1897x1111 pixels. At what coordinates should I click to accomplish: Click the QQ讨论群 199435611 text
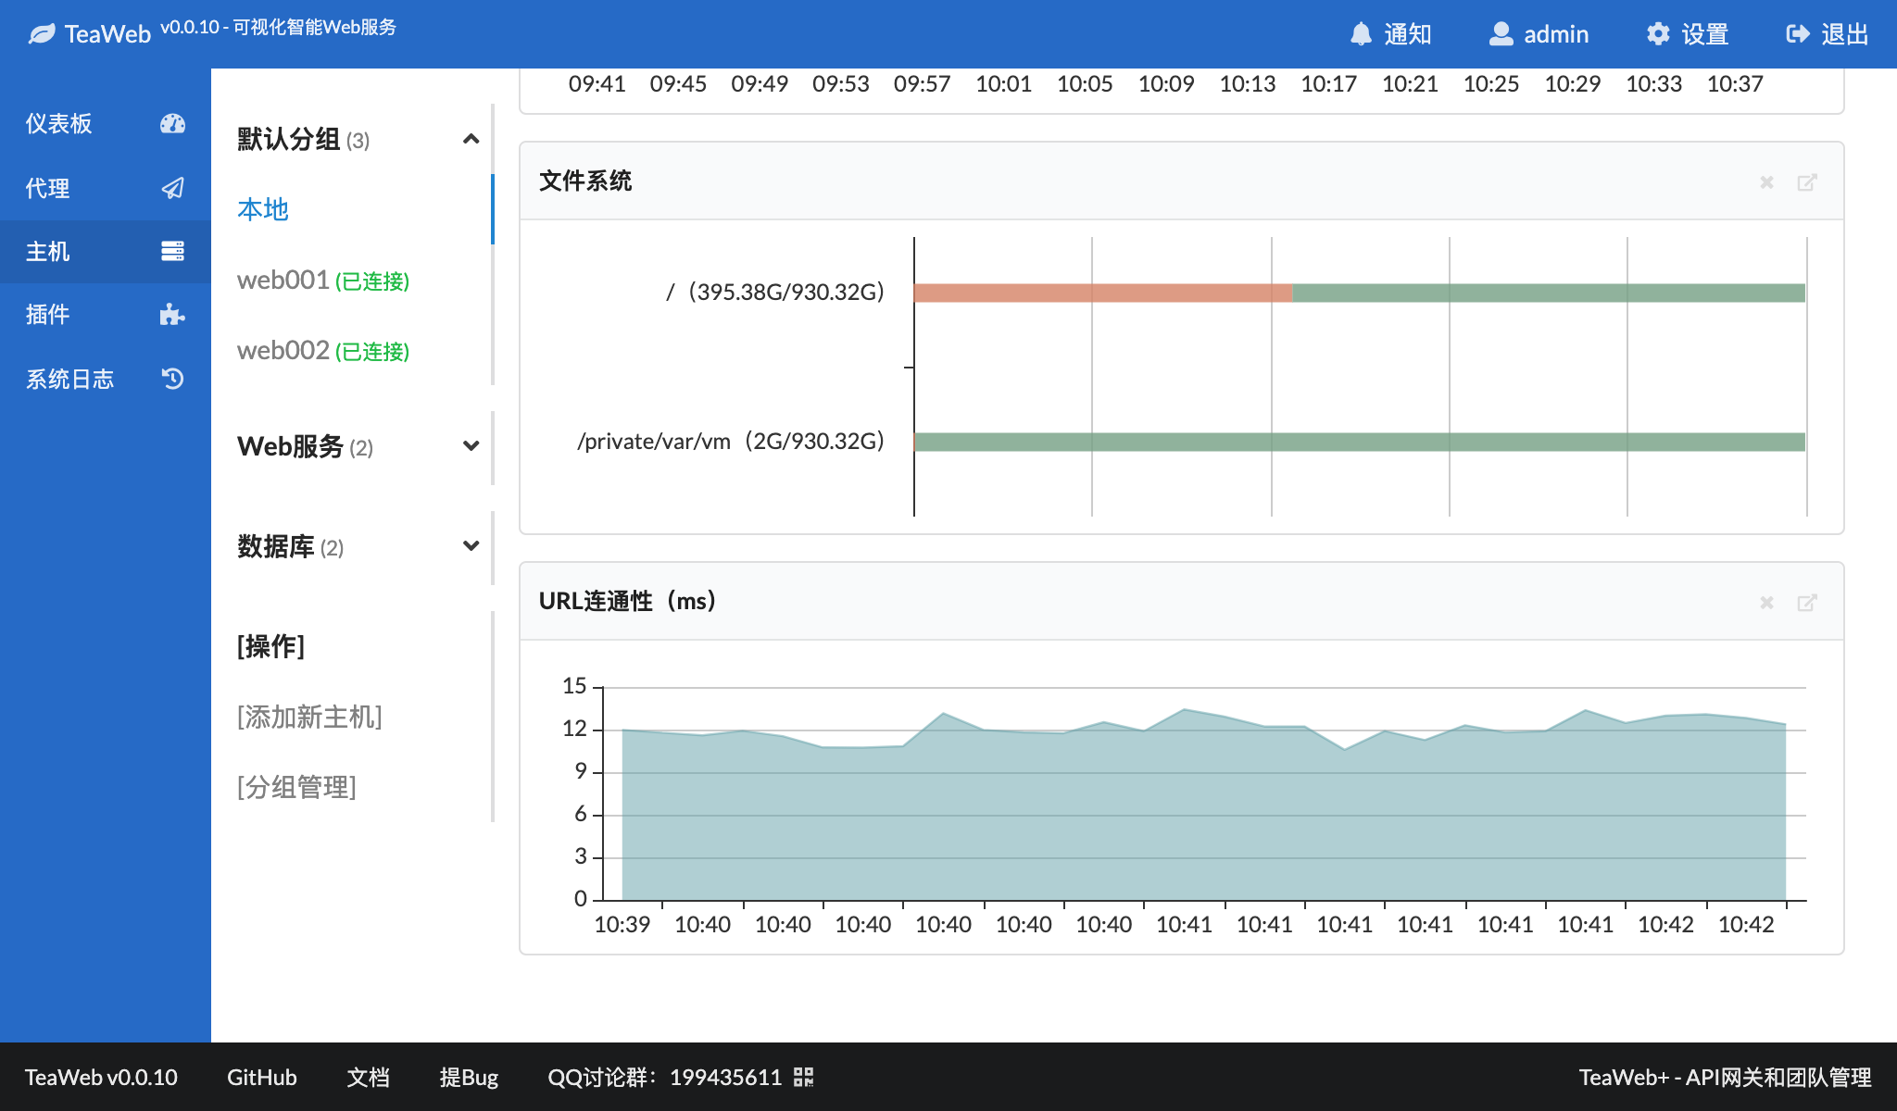coord(665,1077)
